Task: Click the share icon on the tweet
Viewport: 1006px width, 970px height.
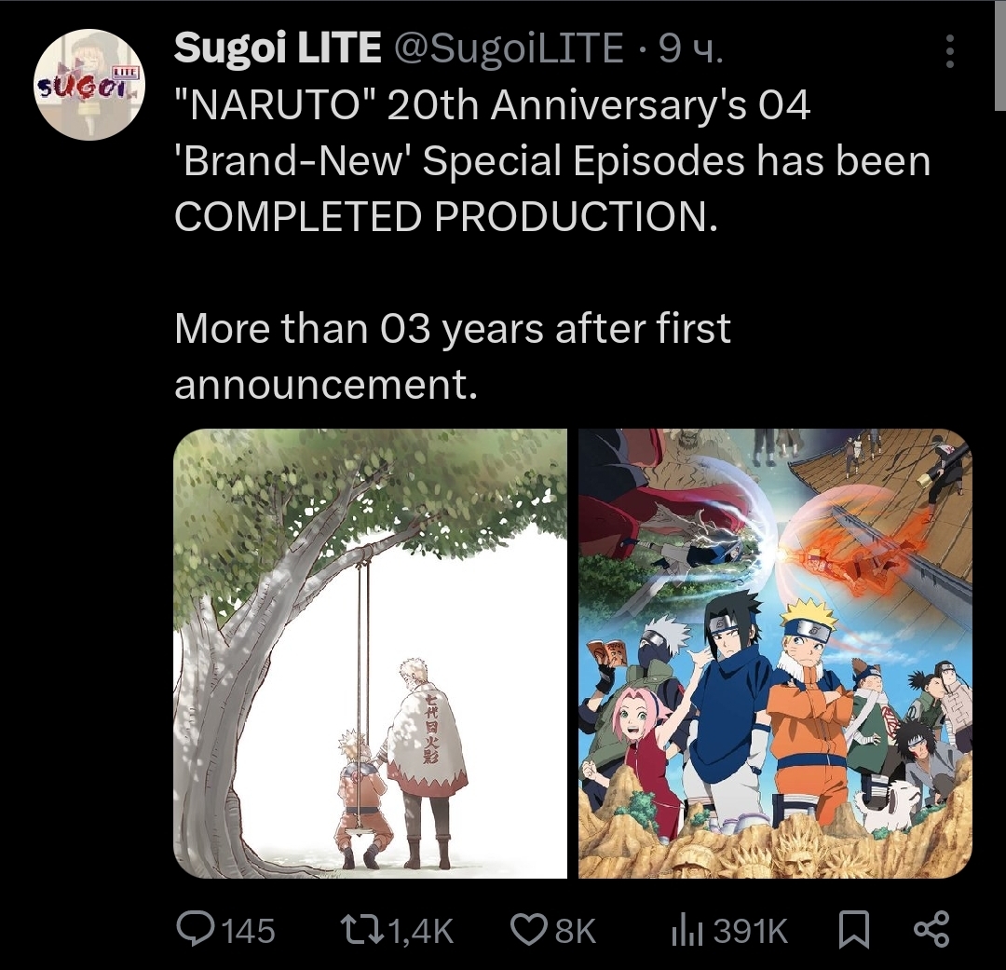Action: click(x=931, y=929)
